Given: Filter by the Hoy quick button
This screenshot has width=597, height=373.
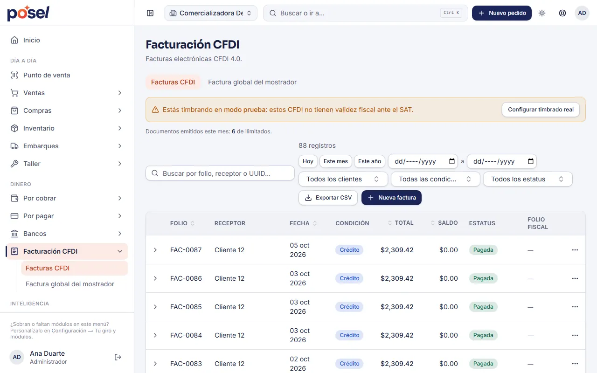Looking at the screenshot, I should 308,161.
